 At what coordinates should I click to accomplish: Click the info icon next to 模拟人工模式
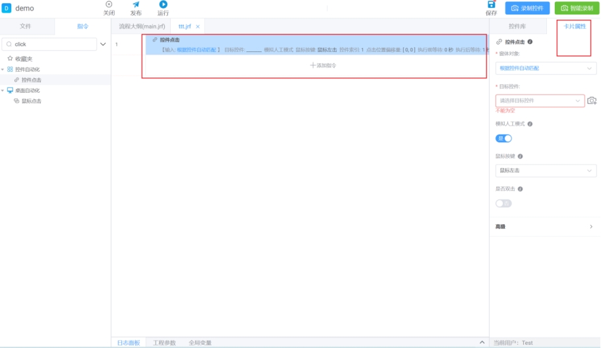(530, 124)
